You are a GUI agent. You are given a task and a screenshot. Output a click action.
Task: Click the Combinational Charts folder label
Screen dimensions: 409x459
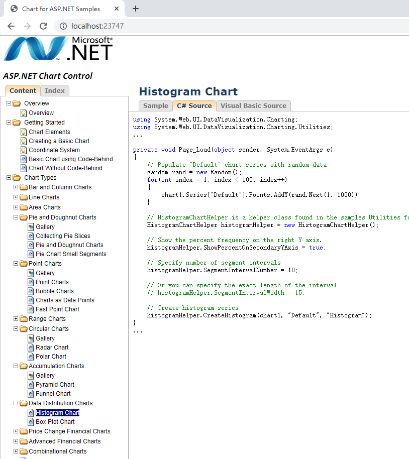pos(58,451)
